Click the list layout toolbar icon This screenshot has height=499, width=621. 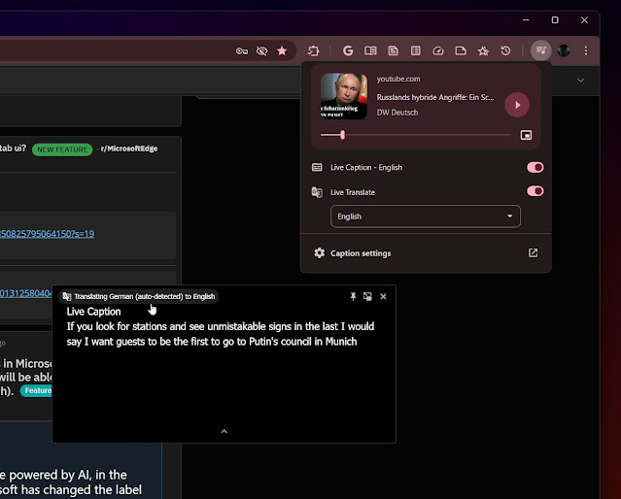click(x=415, y=50)
